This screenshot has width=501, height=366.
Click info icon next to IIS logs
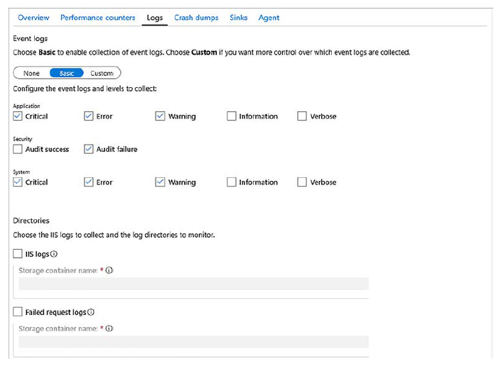pyautogui.click(x=55, y=254)
